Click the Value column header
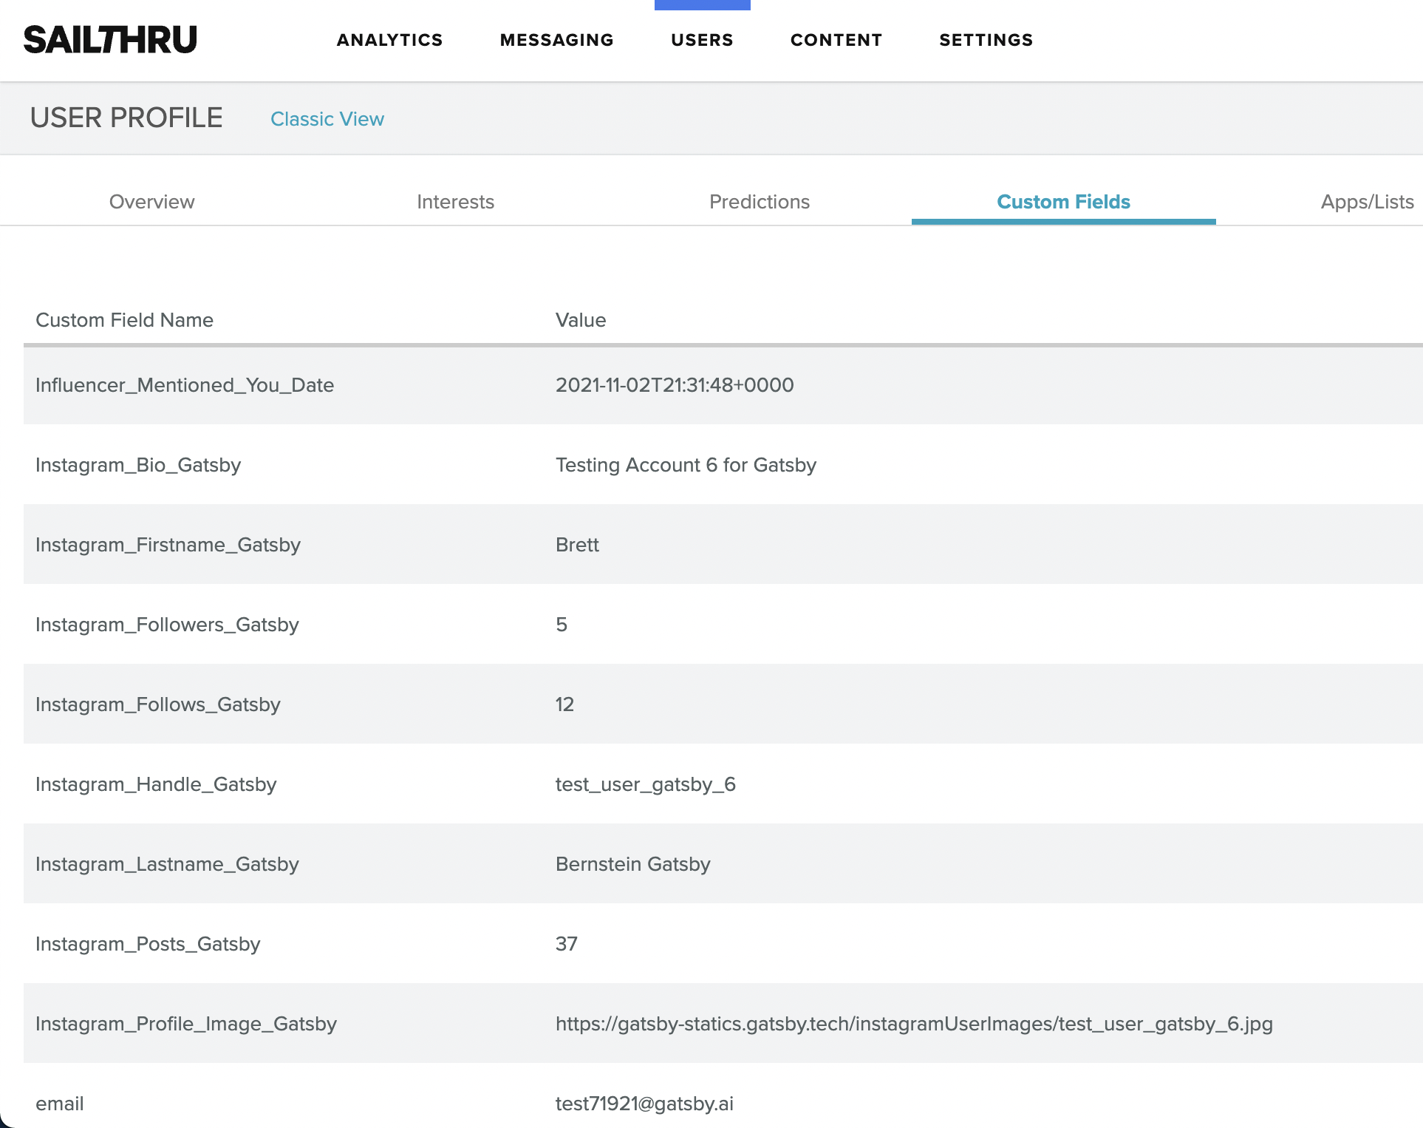1423x1128 pixels. coord(581,320)
